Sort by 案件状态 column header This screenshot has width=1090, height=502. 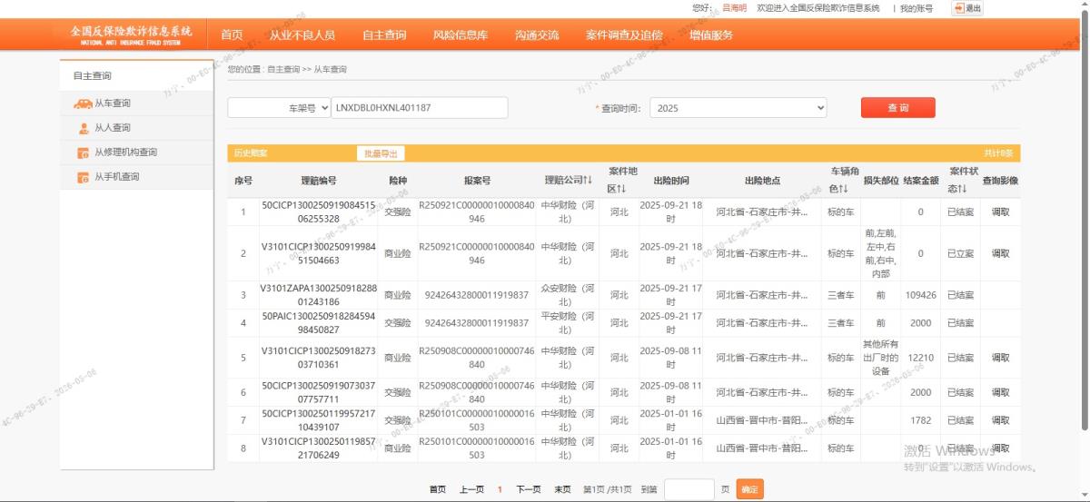(x=963, y=181)
